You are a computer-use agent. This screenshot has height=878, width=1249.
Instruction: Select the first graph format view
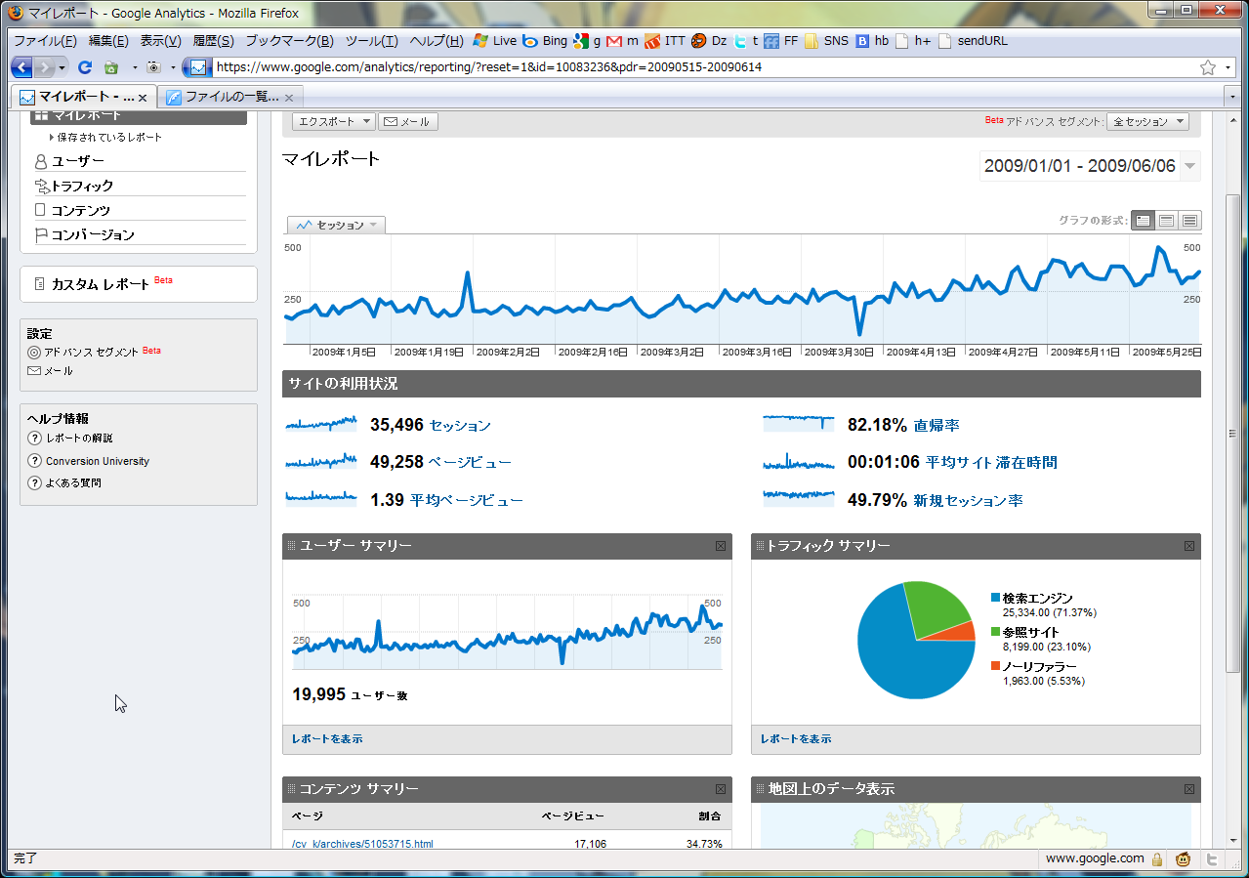(x=1143, y=221)
